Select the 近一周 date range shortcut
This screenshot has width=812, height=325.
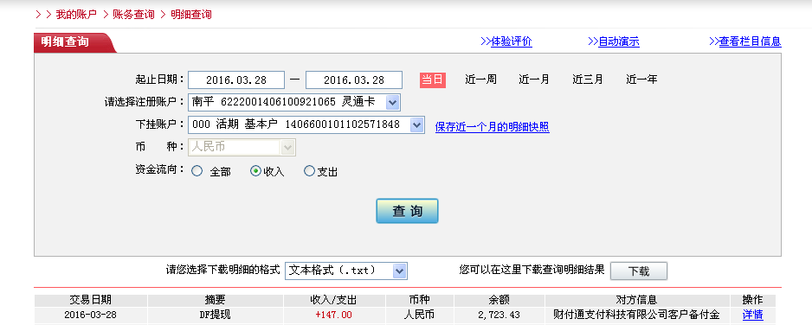click(x=480, y=80)
